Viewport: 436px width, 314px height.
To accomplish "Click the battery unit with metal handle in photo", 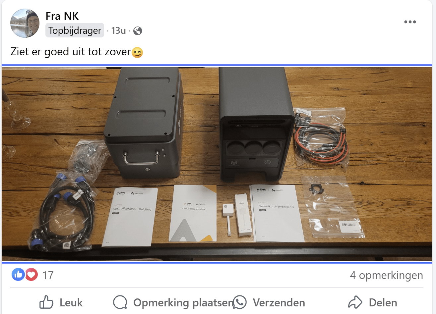I will pyautogui.click(x=144, y=123).
